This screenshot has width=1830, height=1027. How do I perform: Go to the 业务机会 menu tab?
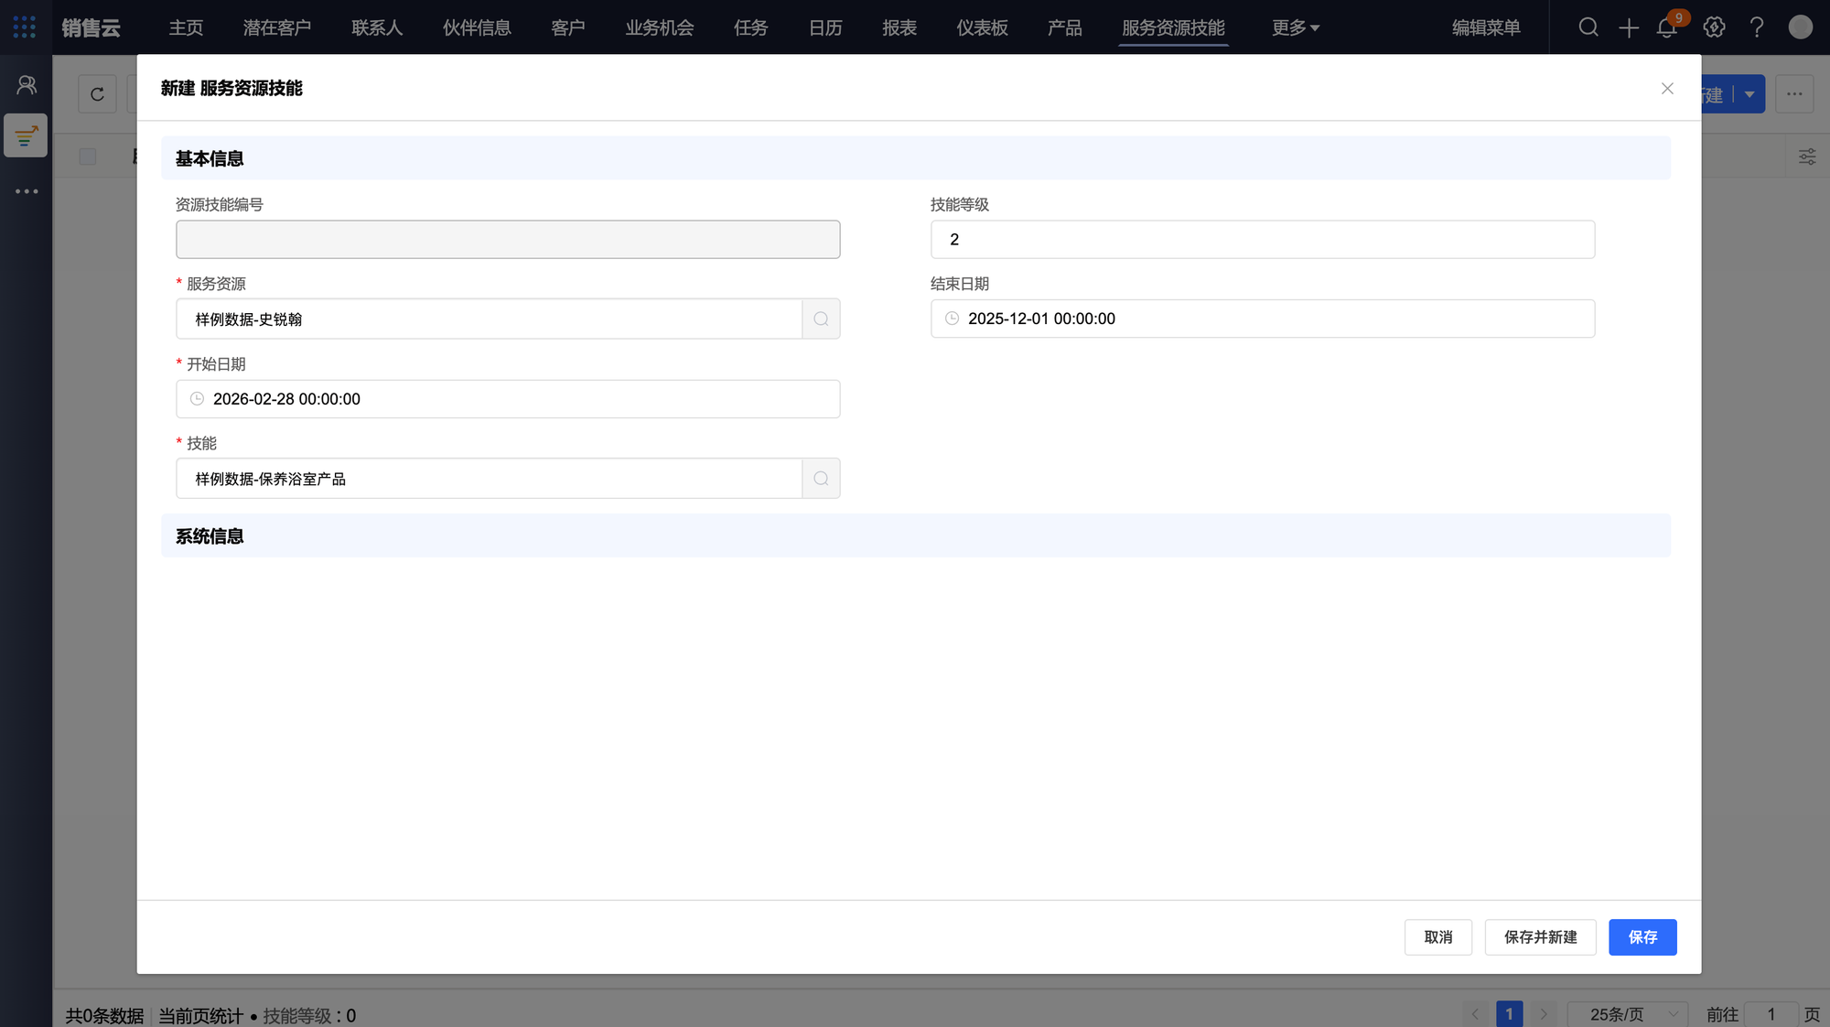(659, 27)
